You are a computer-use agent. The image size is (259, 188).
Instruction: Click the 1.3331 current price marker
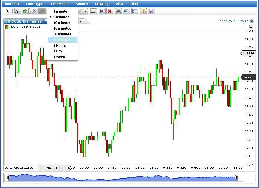[248, 77]
